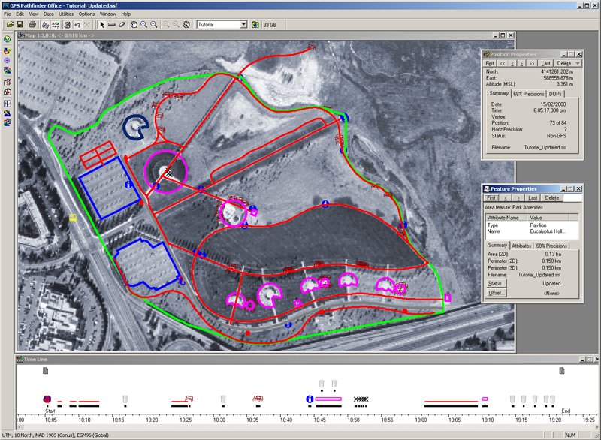
Task: Activate the Pan hand tool
Action: click(134, 25)
